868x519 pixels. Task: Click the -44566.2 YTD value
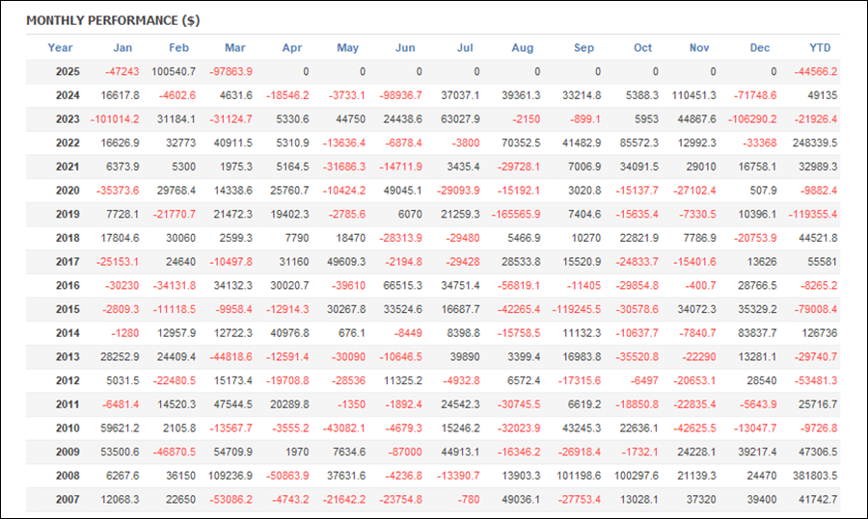[x=816, y=72]
